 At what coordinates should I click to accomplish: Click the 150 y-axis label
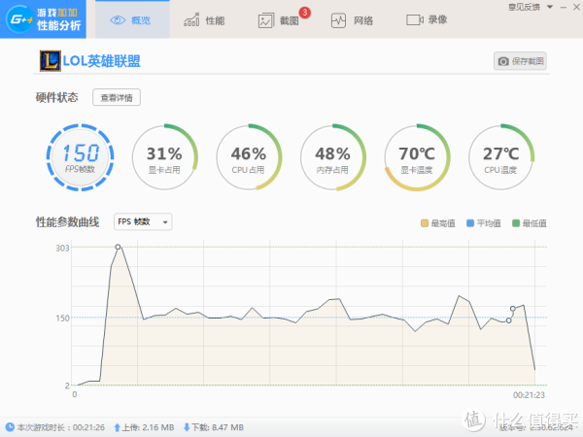[62, 319]
